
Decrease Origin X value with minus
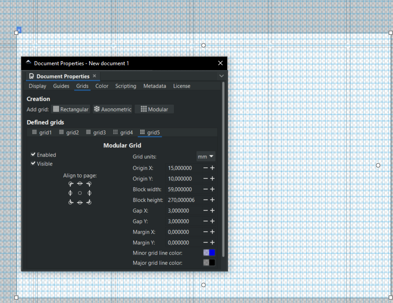pyautogui.click(x=205, y=168)
